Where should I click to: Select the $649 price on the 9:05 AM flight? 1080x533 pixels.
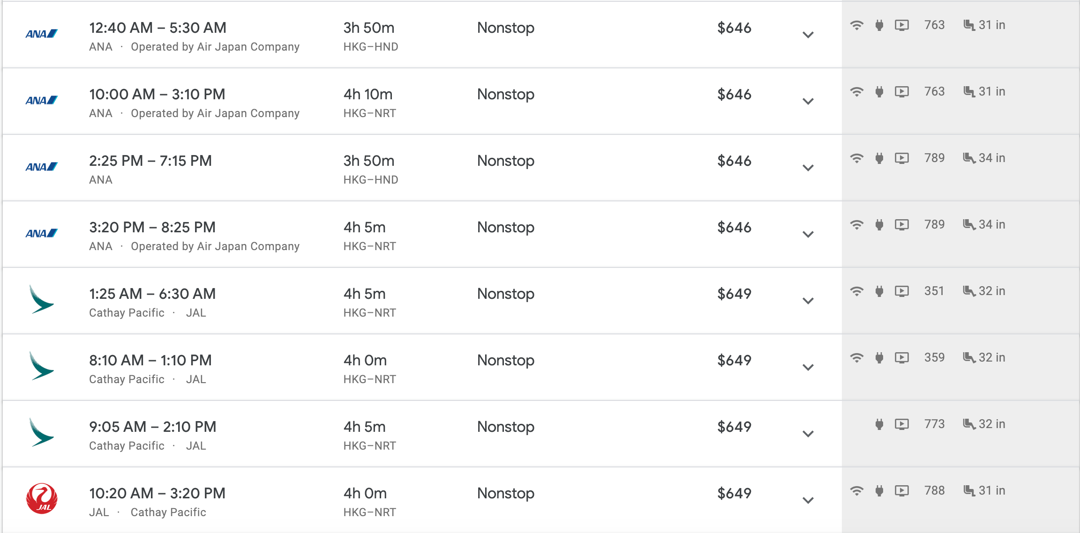(x=734, y=427)
